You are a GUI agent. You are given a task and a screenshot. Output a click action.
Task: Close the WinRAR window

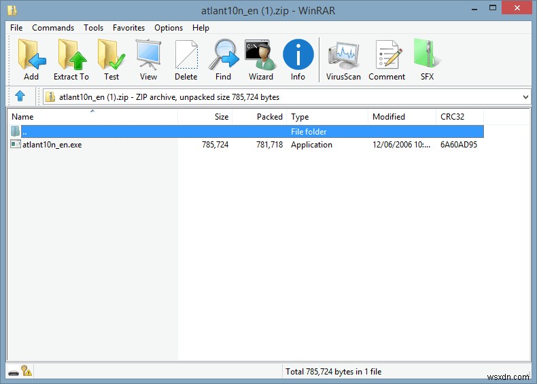click(517, 7)
